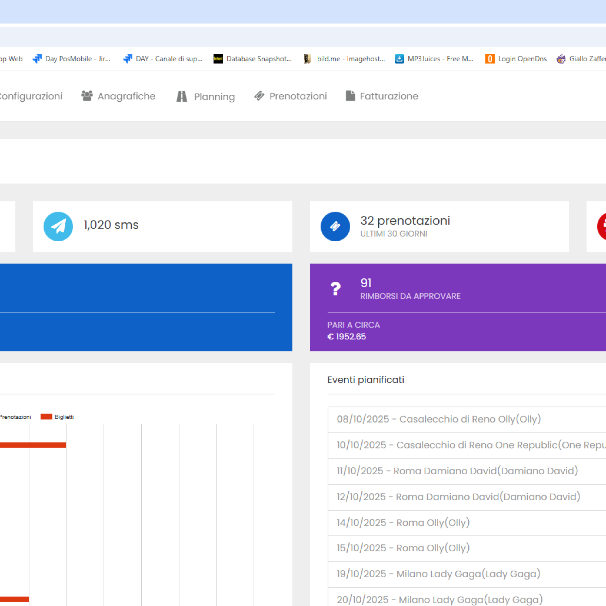Viewport: 606px width, 606px height.
Task: Click the question mark rimborsi icon
Action: pos(335,289)
